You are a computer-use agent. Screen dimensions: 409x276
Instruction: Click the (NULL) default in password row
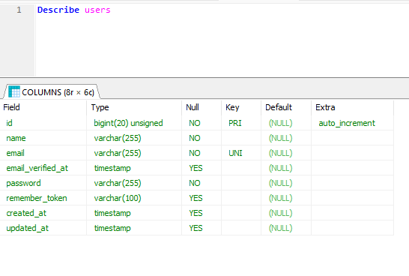click(286, 183)
